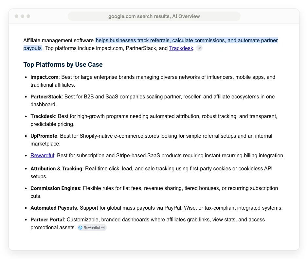
Task: Click the Top Platforms by Use Case heading
Action: click(63, 64)
